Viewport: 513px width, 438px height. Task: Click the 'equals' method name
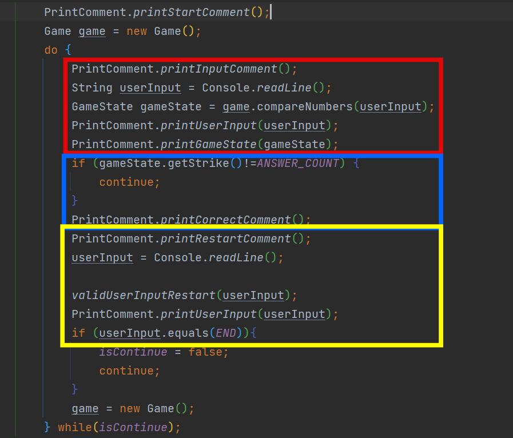click(x=188, y=333)
